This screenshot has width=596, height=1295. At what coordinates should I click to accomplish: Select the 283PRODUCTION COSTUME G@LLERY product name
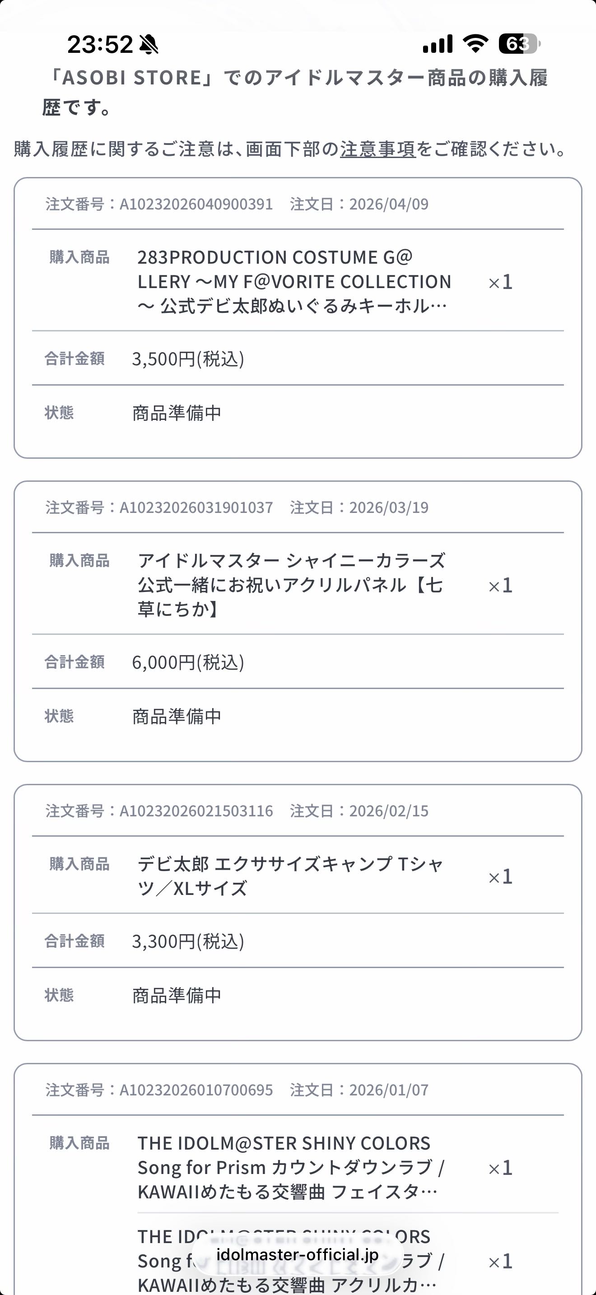(x=294, y=281)
